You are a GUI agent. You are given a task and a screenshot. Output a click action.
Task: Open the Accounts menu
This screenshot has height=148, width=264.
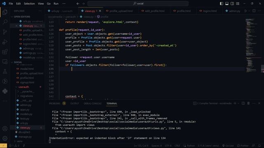[x=5, y=129]
